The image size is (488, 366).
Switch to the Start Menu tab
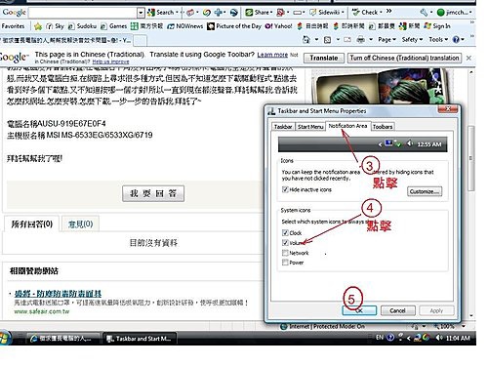click(310, 127)
